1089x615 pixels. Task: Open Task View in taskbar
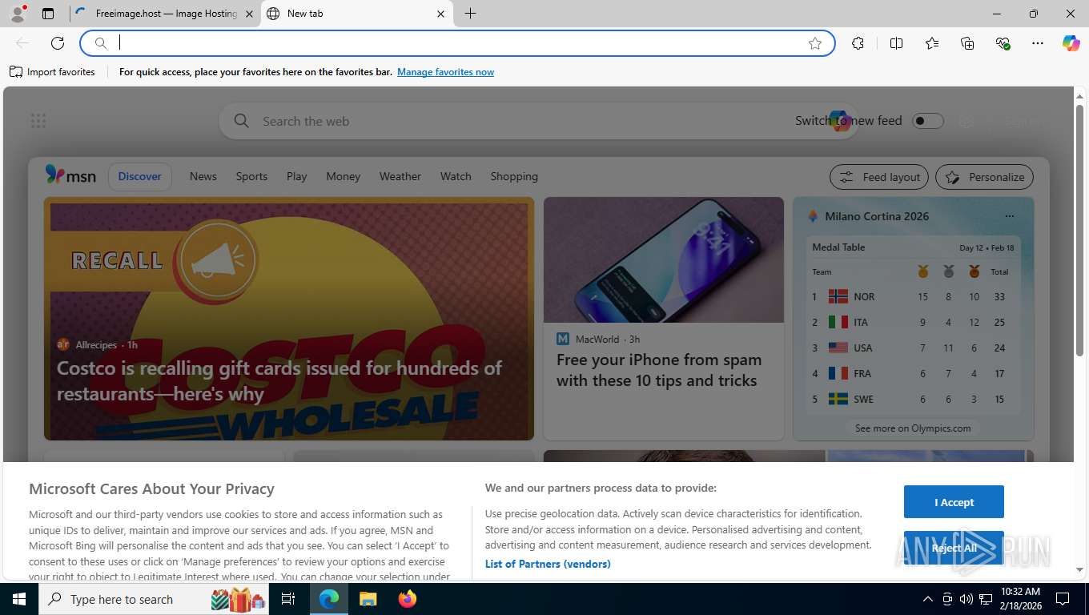coord(288,599)
